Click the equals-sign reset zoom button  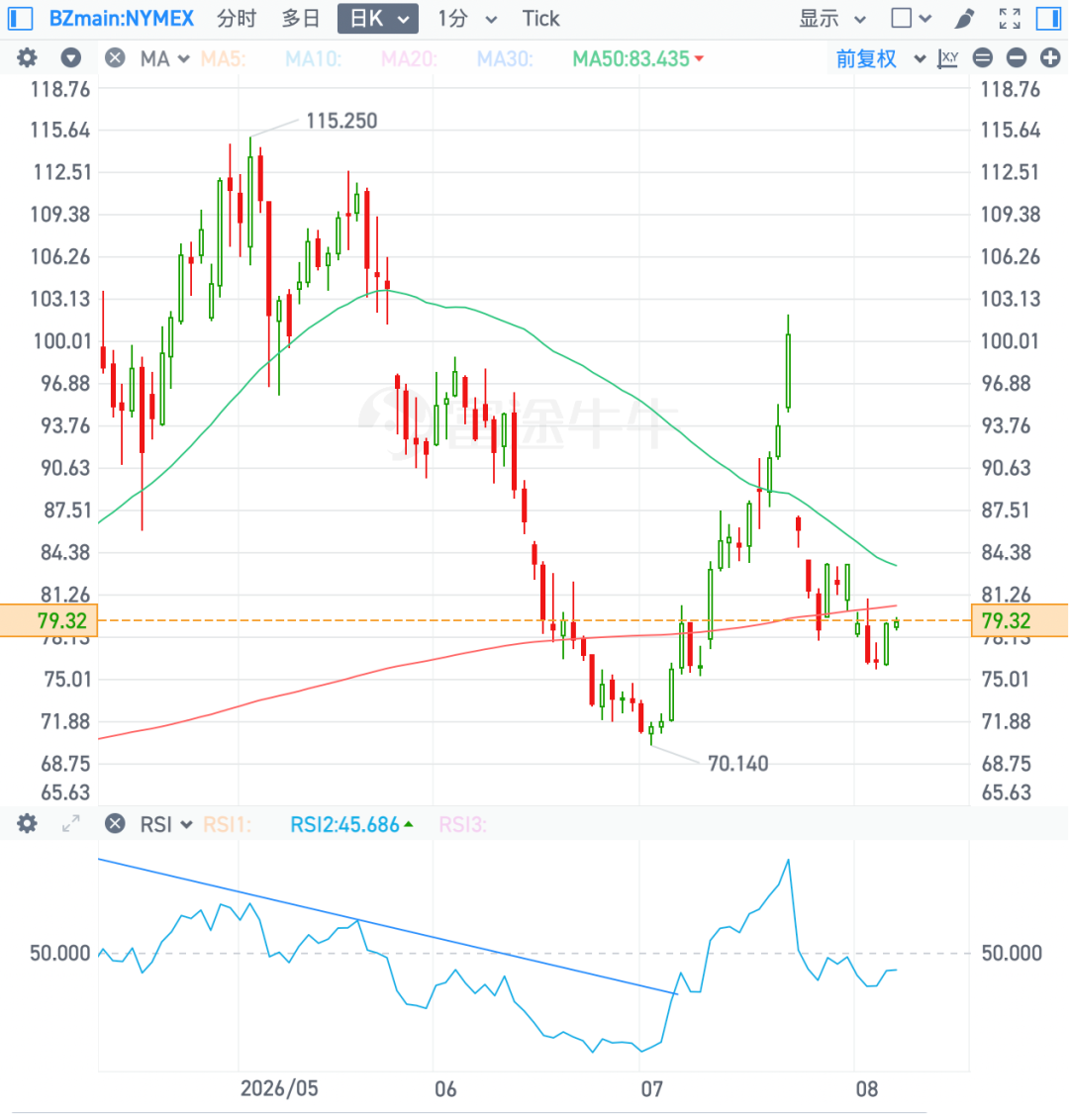pyautogui.click(x=983, y=58)
